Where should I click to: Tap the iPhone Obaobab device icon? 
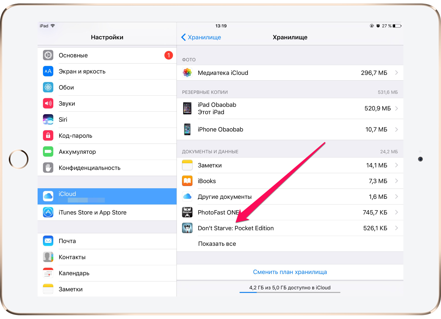pyautogui.click(x=187, y=129)
